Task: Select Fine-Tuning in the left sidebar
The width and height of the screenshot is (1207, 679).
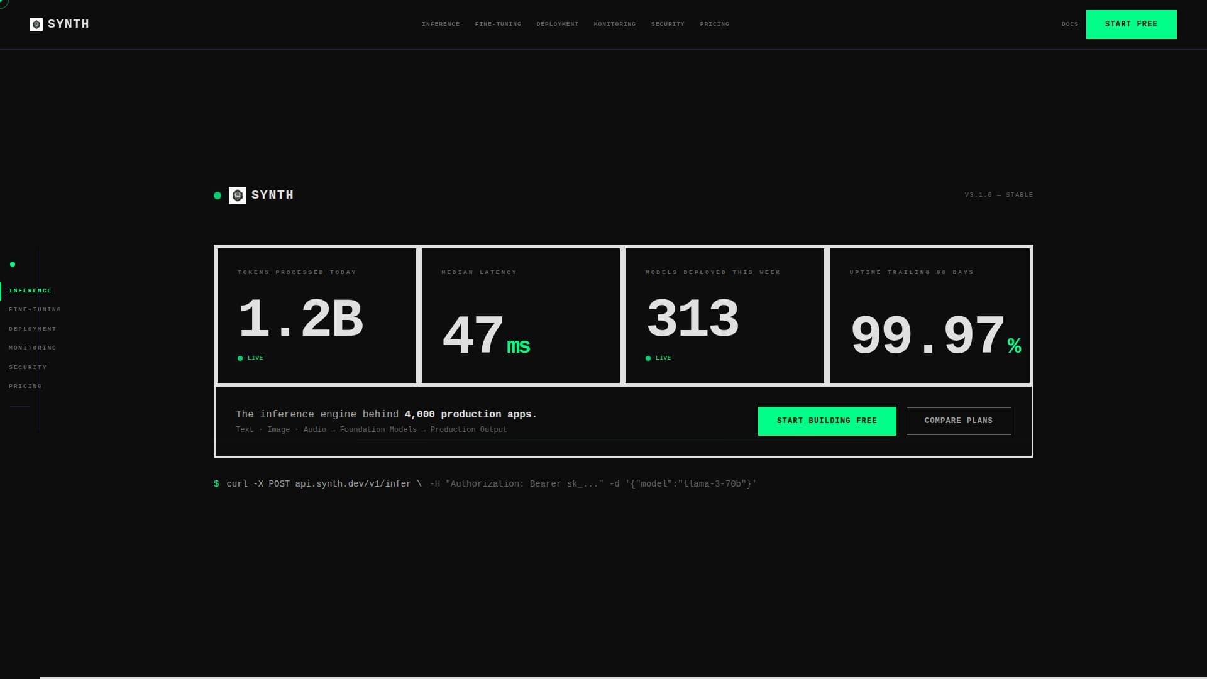Action: [x=35, y=309]
